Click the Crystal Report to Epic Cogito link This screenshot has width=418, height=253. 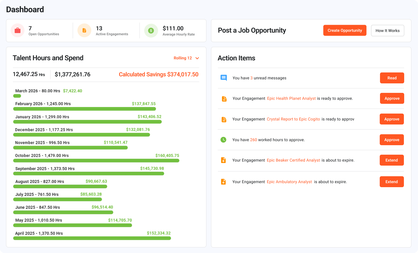pos(293,119)
